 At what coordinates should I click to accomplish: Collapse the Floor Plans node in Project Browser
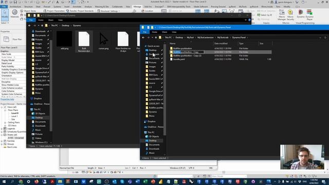pyautogui.click(x=5, y=110)
